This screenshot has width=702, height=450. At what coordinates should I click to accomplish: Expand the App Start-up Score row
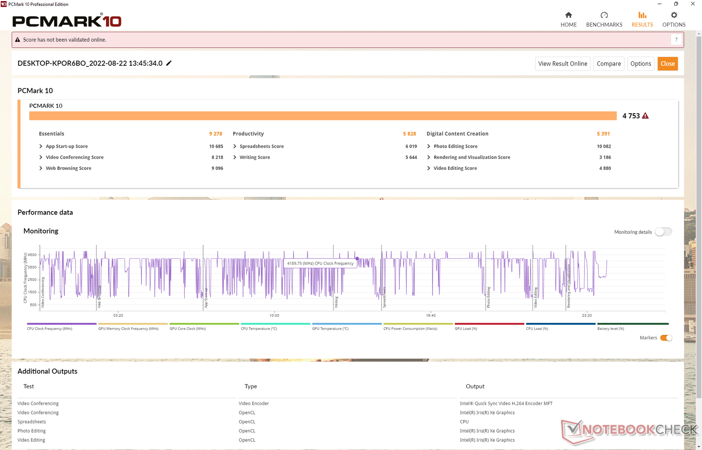(41, 146)
